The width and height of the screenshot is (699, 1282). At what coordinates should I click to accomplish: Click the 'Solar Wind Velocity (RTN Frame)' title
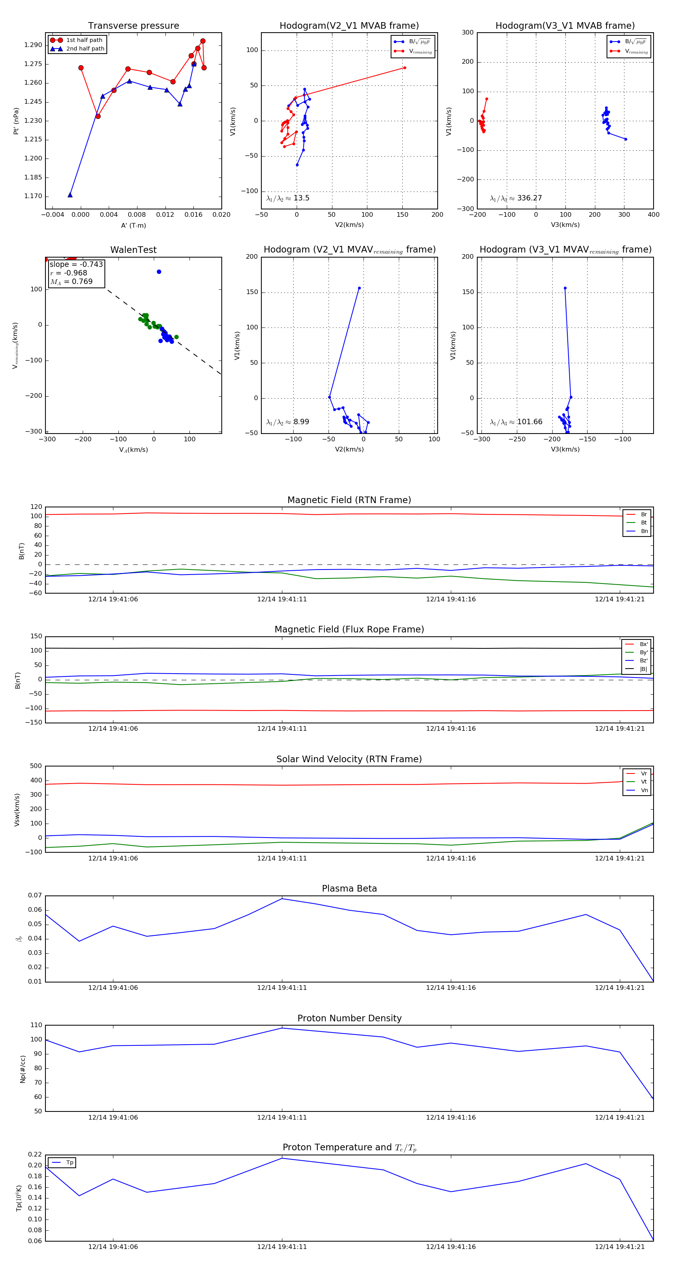pos(349,759)
